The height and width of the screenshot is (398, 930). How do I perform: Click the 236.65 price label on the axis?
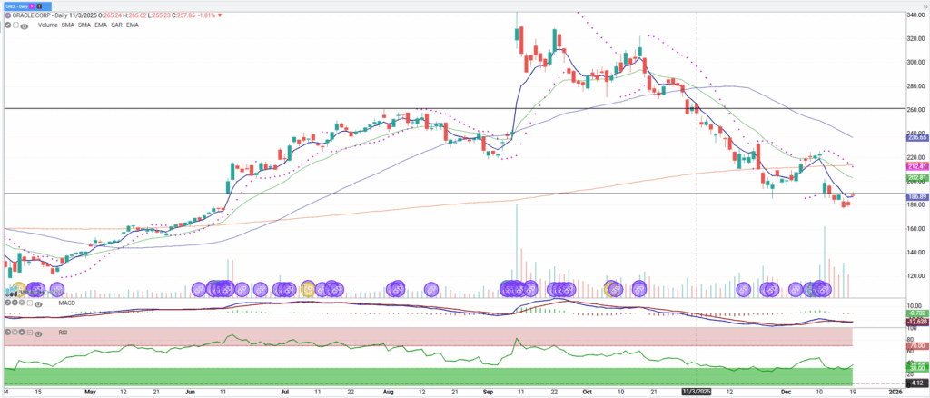(x=915, y=137)
